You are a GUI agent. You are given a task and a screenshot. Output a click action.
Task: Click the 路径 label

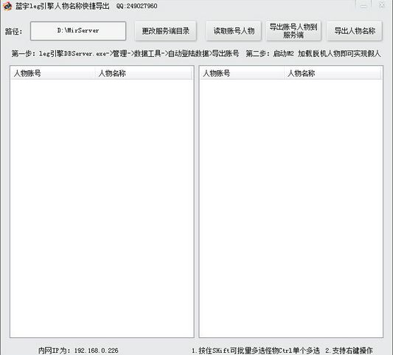[x=14, y=31]
